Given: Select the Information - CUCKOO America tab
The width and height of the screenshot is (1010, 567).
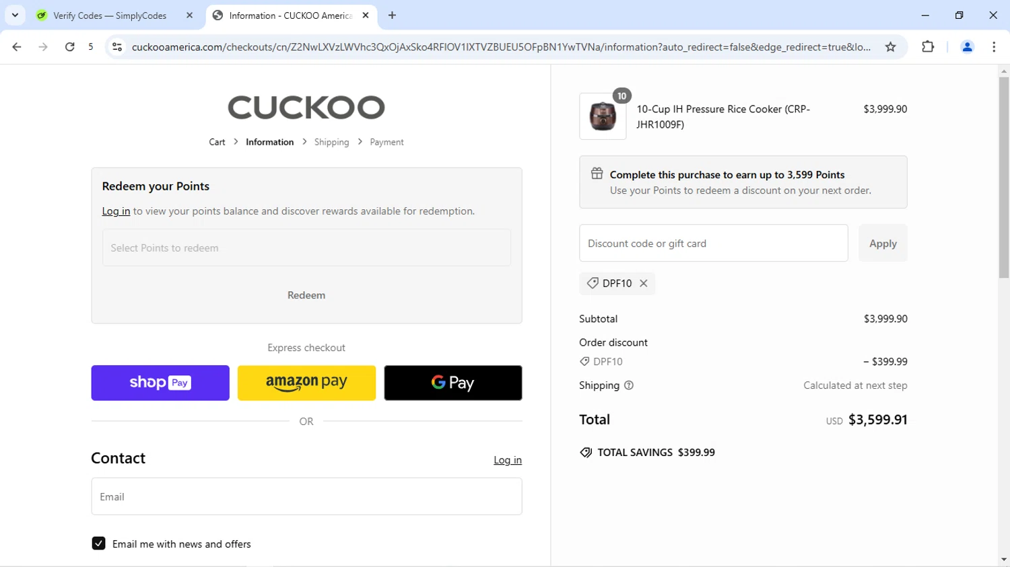Looking at the screenshot, I should pos(291,15).
